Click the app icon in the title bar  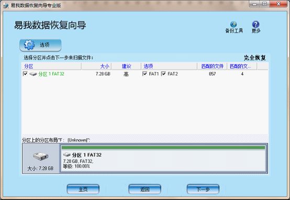tap(6, 6)
